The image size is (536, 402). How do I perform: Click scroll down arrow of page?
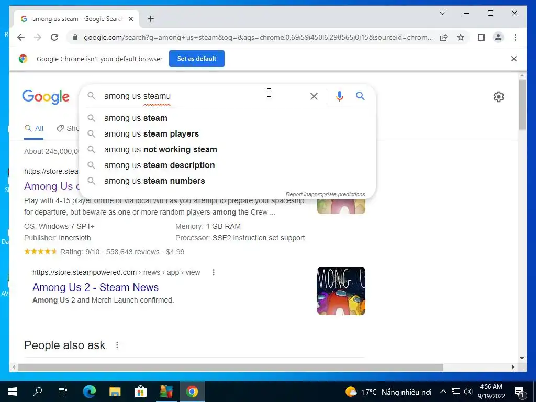point(522,358)
